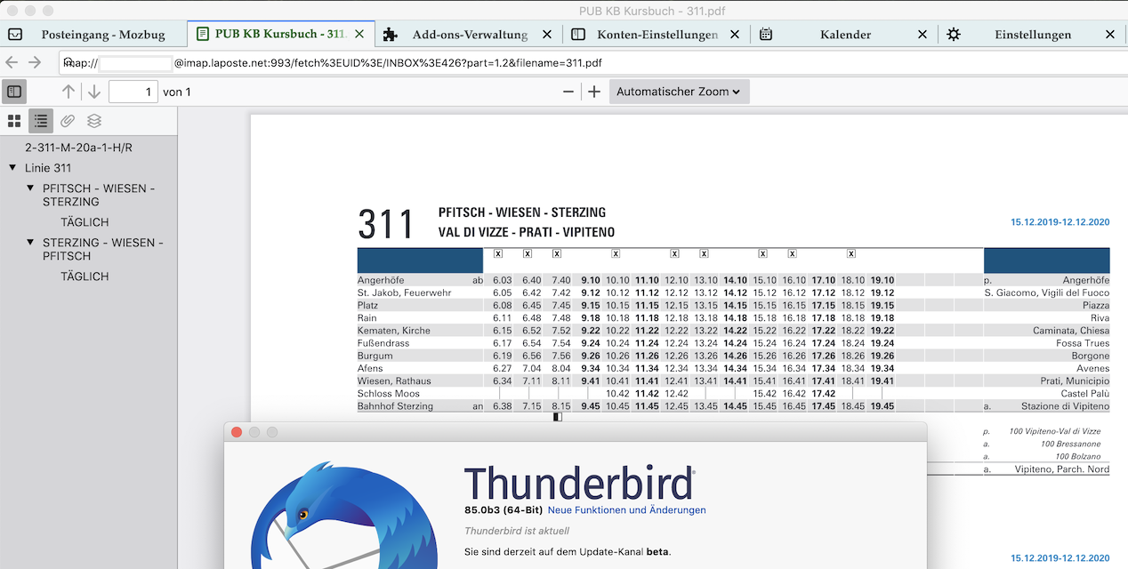Click the back navigation arrow

pyautogui.click(x=12, y=62)
